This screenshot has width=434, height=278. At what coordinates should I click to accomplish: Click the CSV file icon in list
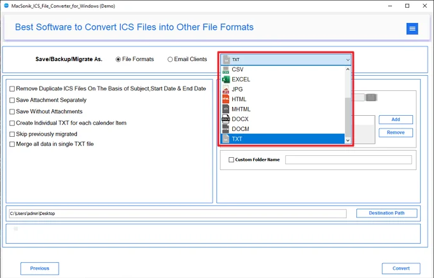(x=226, y=70)
